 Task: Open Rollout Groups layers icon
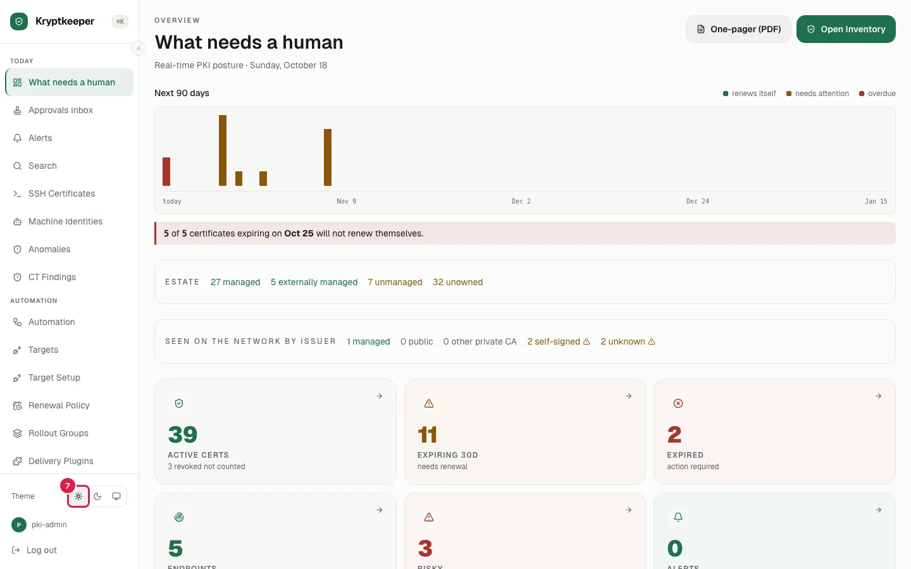[18, 433]
